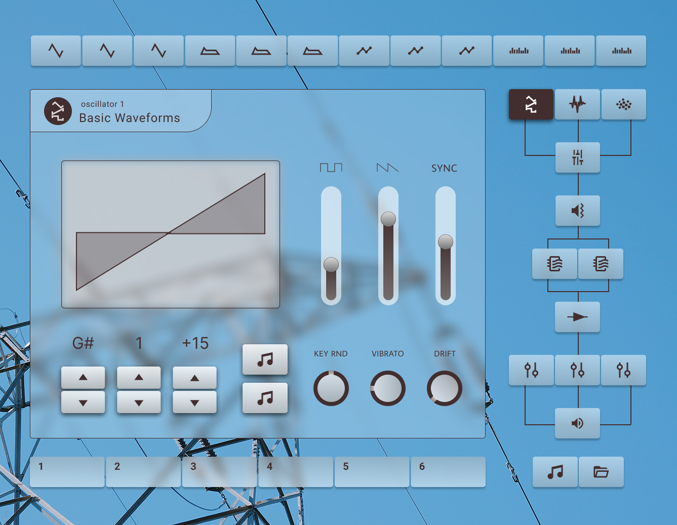Select the first envelope shape button
The image size is (677, 525).
(x=210, y=51)
